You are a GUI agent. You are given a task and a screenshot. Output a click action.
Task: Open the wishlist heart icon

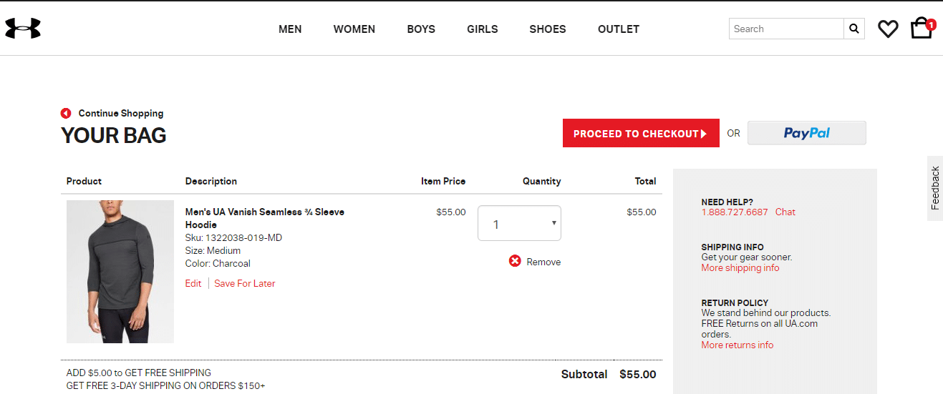point(888,29)
